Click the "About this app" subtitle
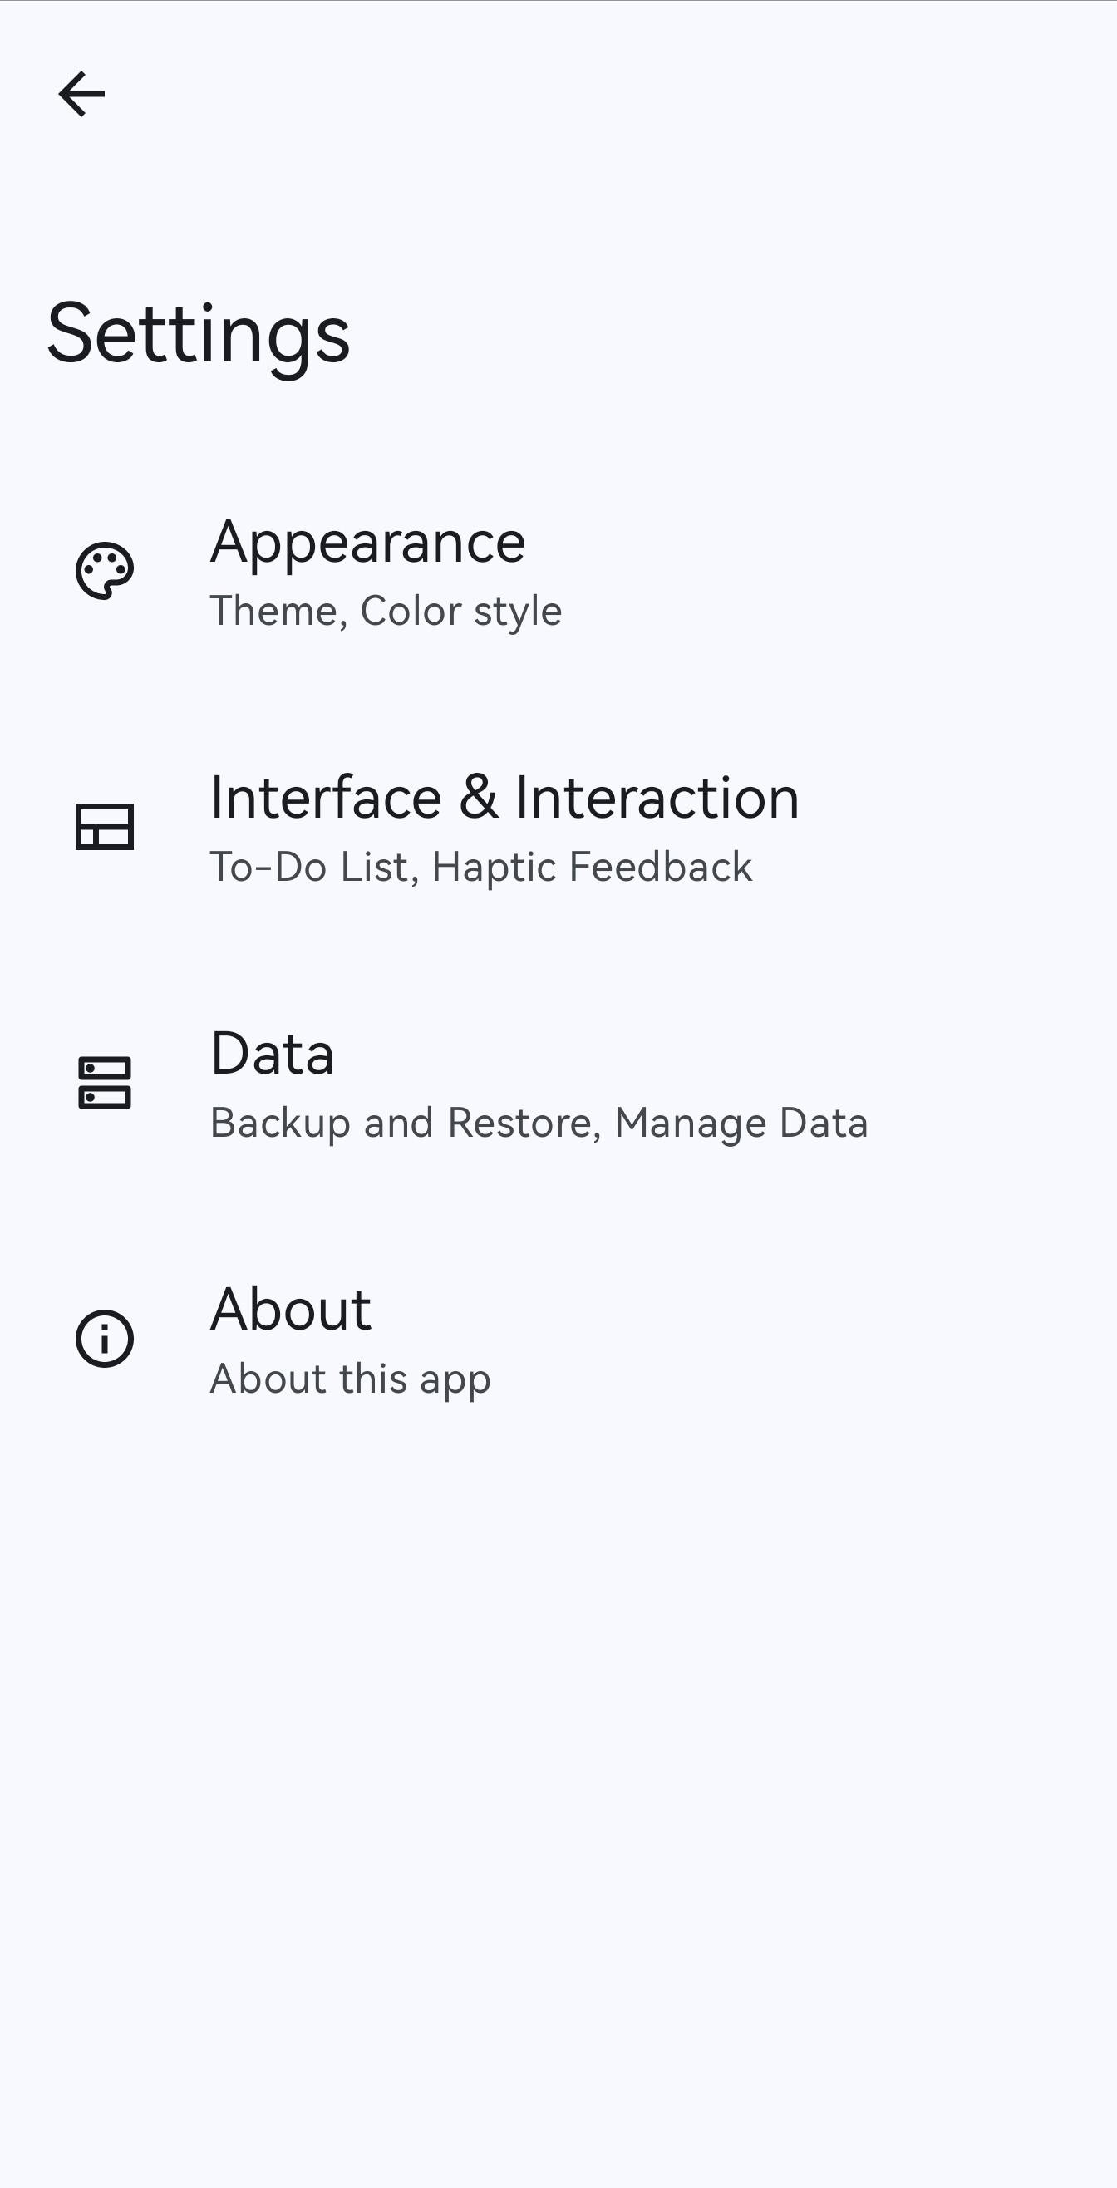This screenshot has width=1117, height=2188. (x=350, y=1379)
